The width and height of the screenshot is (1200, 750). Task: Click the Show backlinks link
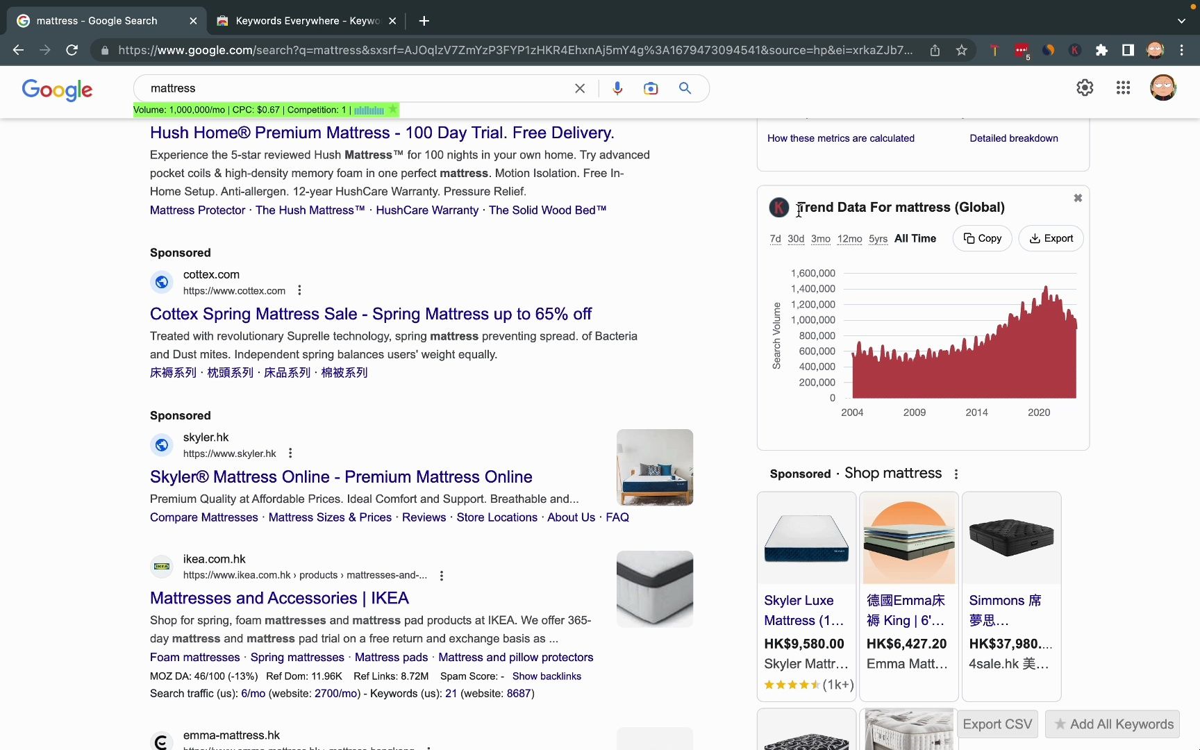click(547, 676)
